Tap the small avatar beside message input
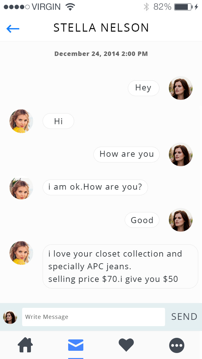Screen dimensions: 202x359 [10, 317]
